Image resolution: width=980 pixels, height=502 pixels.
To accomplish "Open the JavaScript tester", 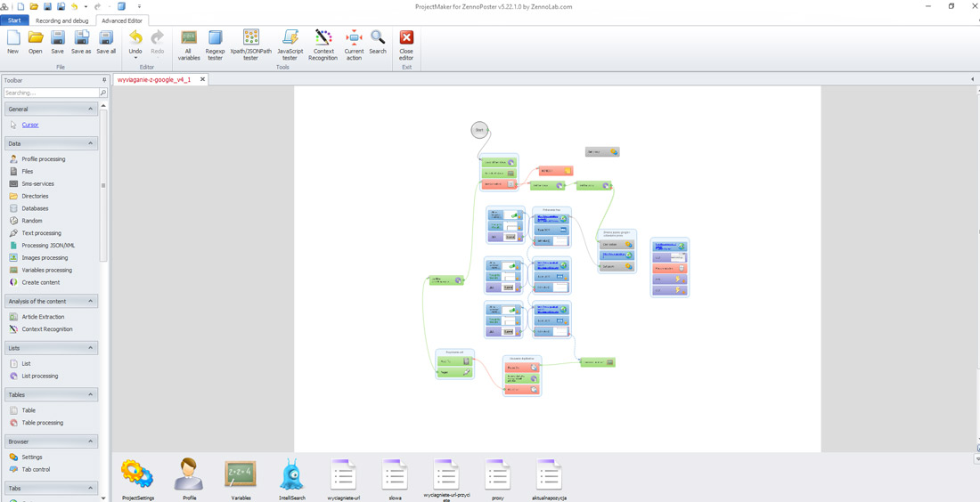I will (290, 45).
